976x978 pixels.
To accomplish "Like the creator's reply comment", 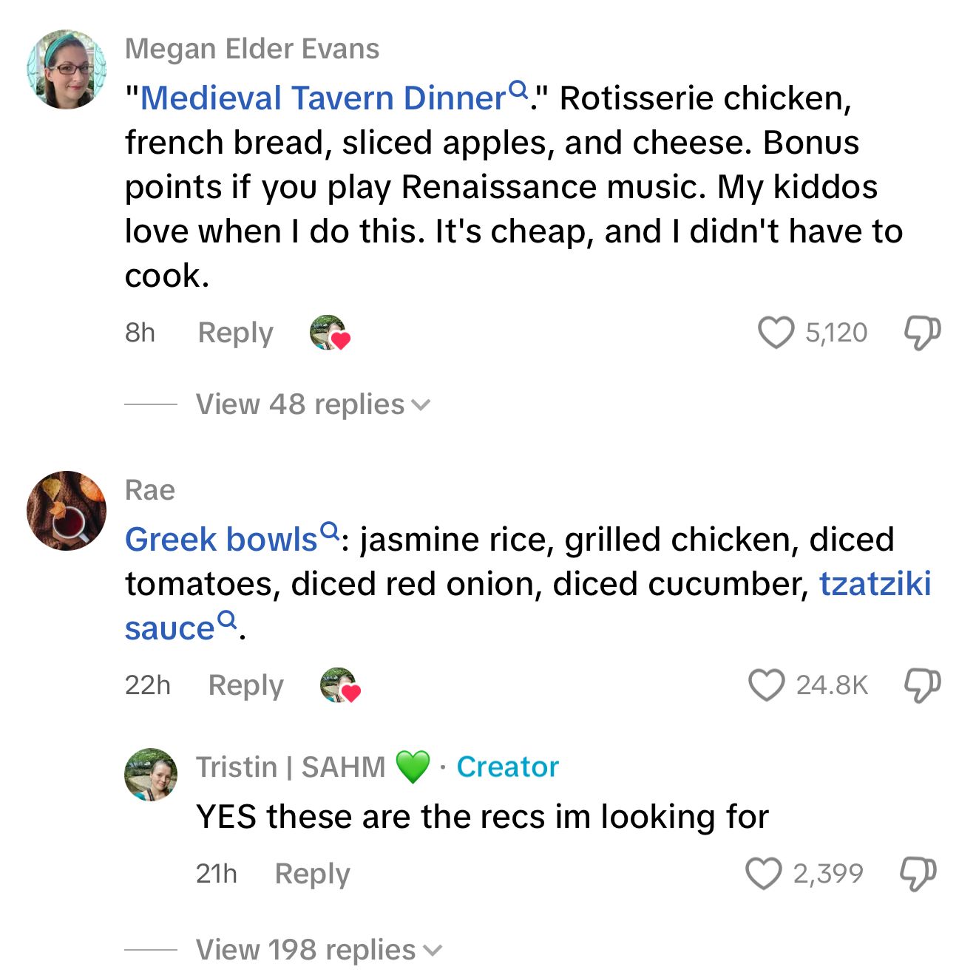I will (x=763, y=874).
